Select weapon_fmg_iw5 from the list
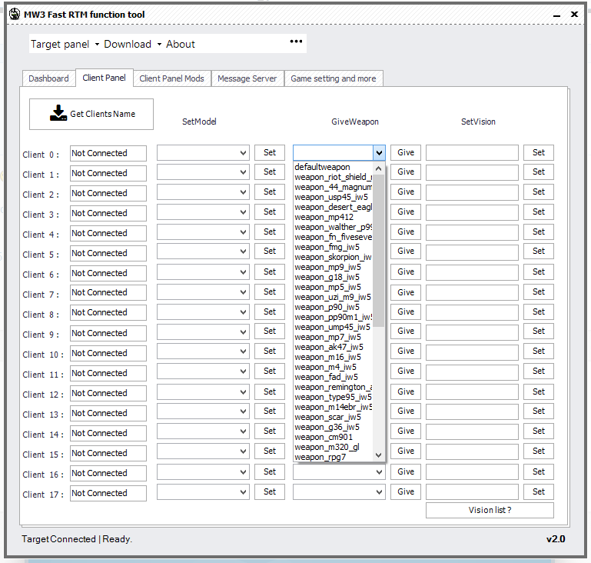Image resolution: width=591 pixels, height=563 pixels. (x=334, y=247)
